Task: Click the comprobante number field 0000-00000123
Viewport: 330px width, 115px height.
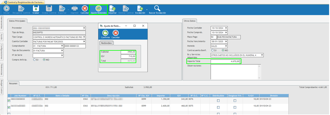Action: 75,46
